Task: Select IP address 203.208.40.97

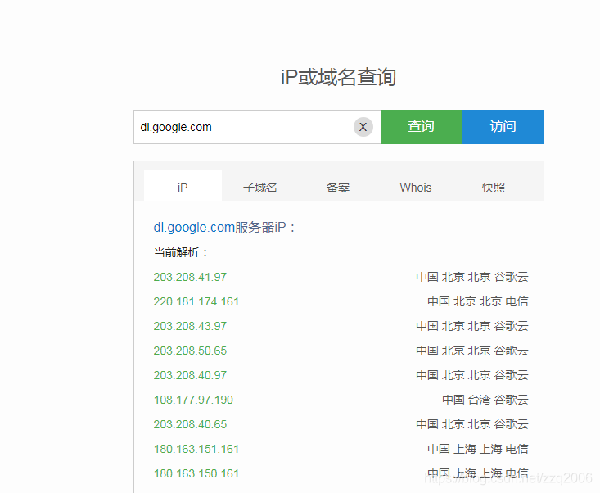Action: (x=190, y=375)
